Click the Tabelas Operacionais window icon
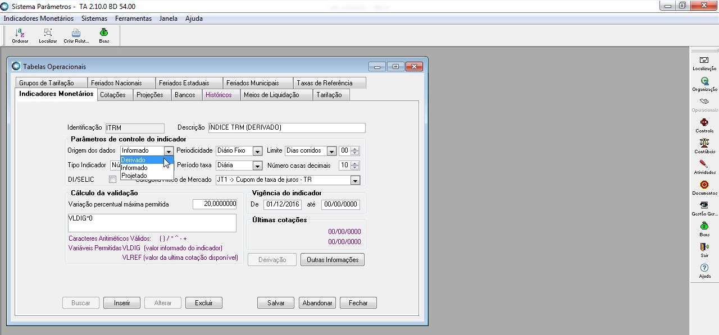This screenshot has height=335, width=719. tap(16, 66)
